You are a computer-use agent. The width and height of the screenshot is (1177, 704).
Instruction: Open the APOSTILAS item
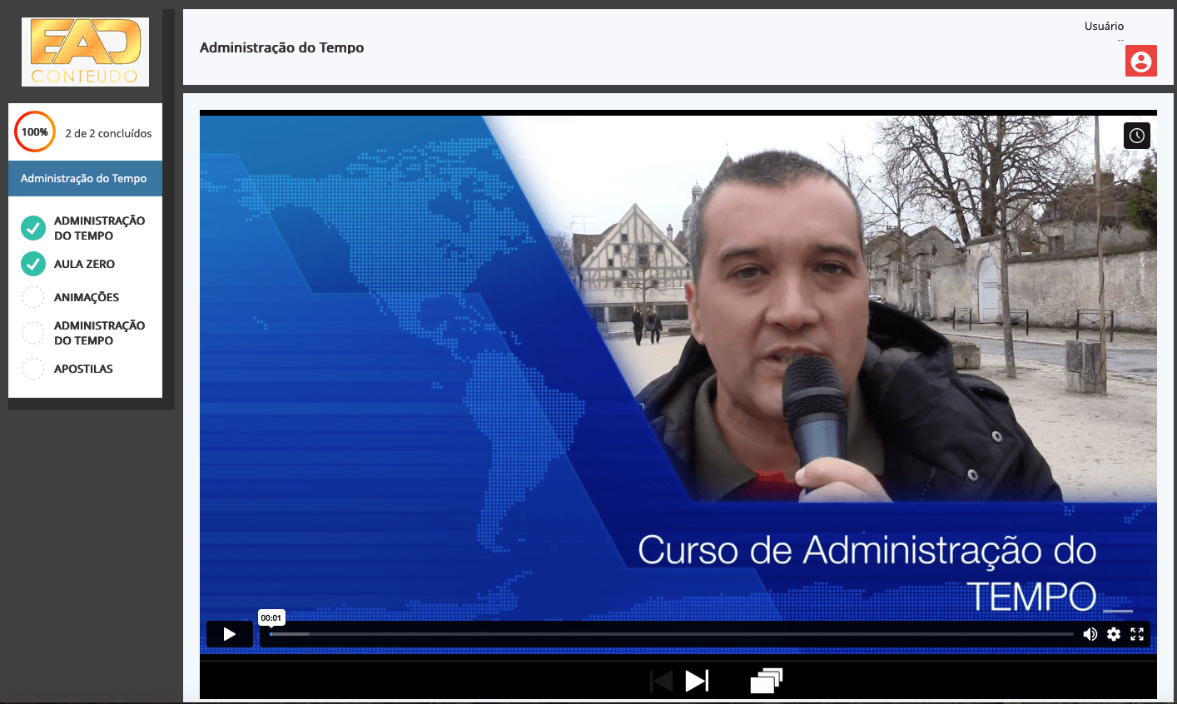coord(83,369)
